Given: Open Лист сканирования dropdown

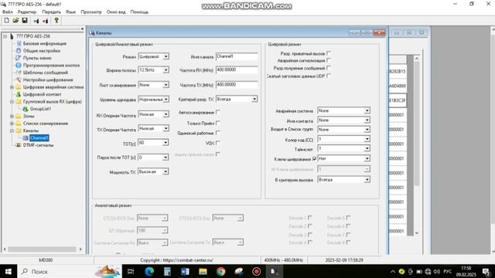Looking at the screenshot, I should point(166,85).
